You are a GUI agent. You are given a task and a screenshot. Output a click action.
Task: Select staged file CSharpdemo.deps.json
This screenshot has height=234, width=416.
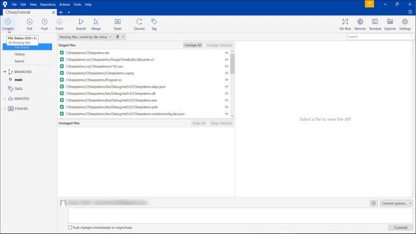116,86
